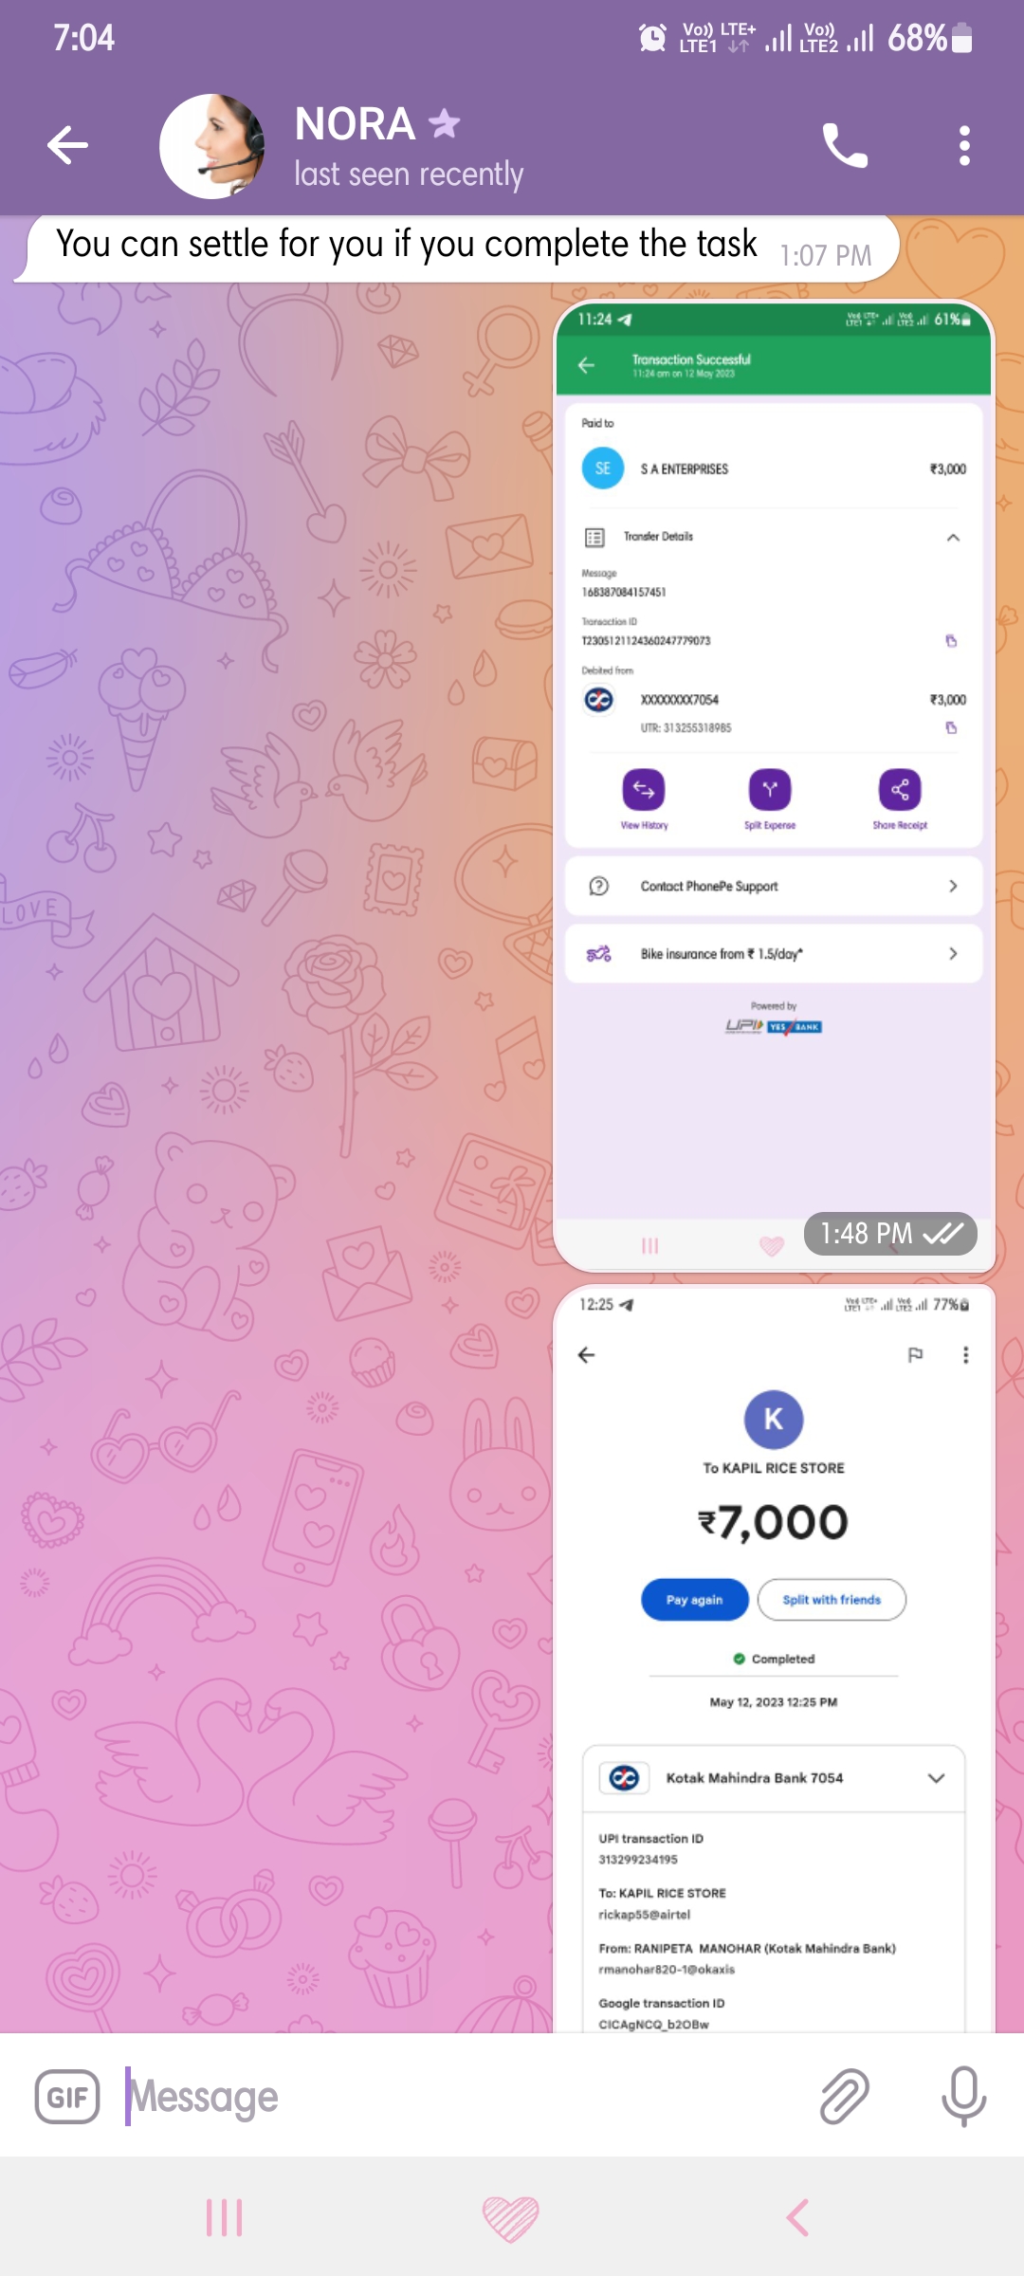1024x2276 pixels.
Task: Open NORA's profile picture
Action: tap(212, 146)
